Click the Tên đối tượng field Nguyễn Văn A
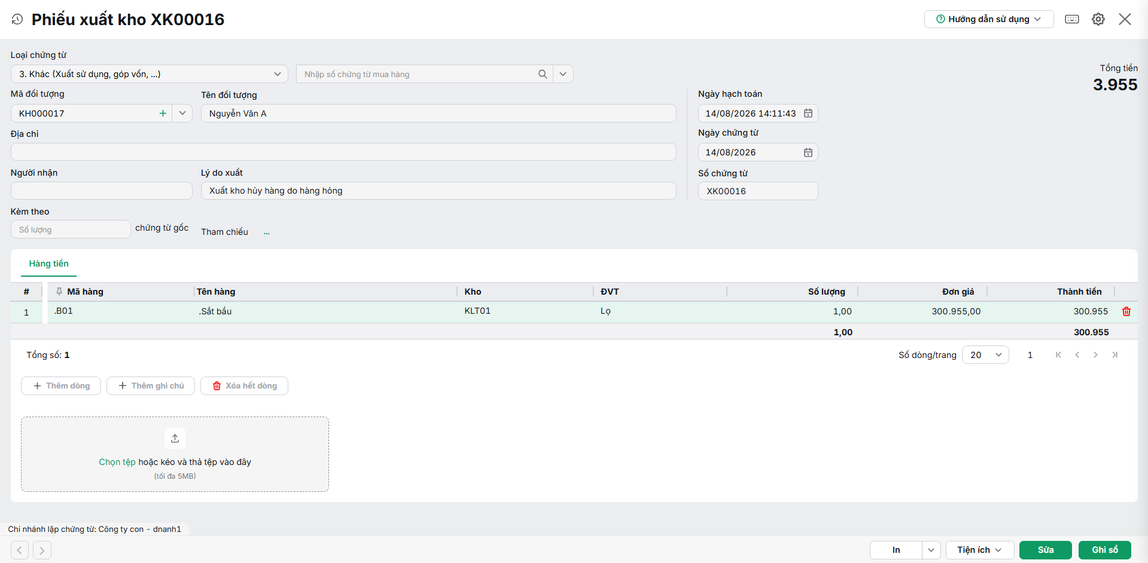This screenshot has width=1148, height=563. point(439,114)
